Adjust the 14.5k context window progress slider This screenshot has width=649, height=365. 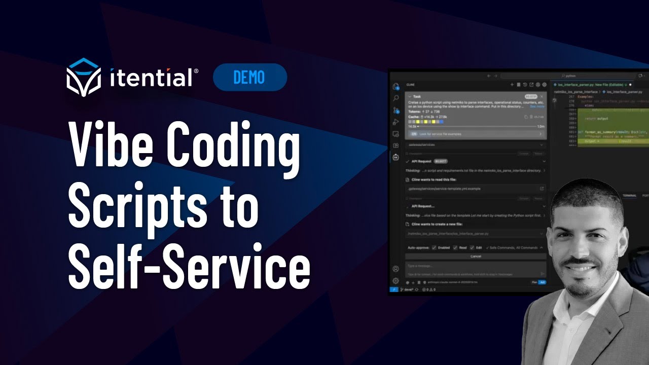[419, 126]
